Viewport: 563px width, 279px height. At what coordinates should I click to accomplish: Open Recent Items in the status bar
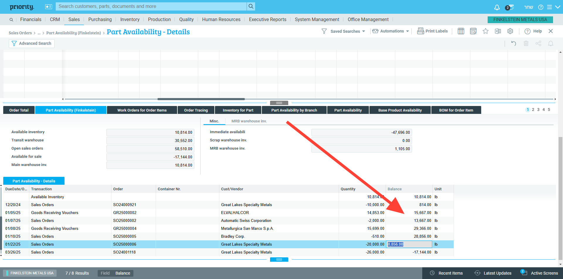[x=447, y=273]
